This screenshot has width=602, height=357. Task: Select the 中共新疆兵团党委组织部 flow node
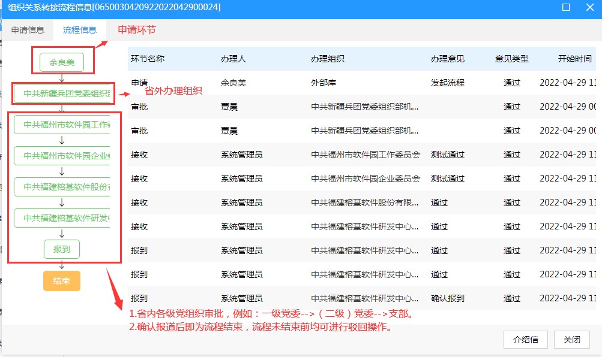(63, 93)
